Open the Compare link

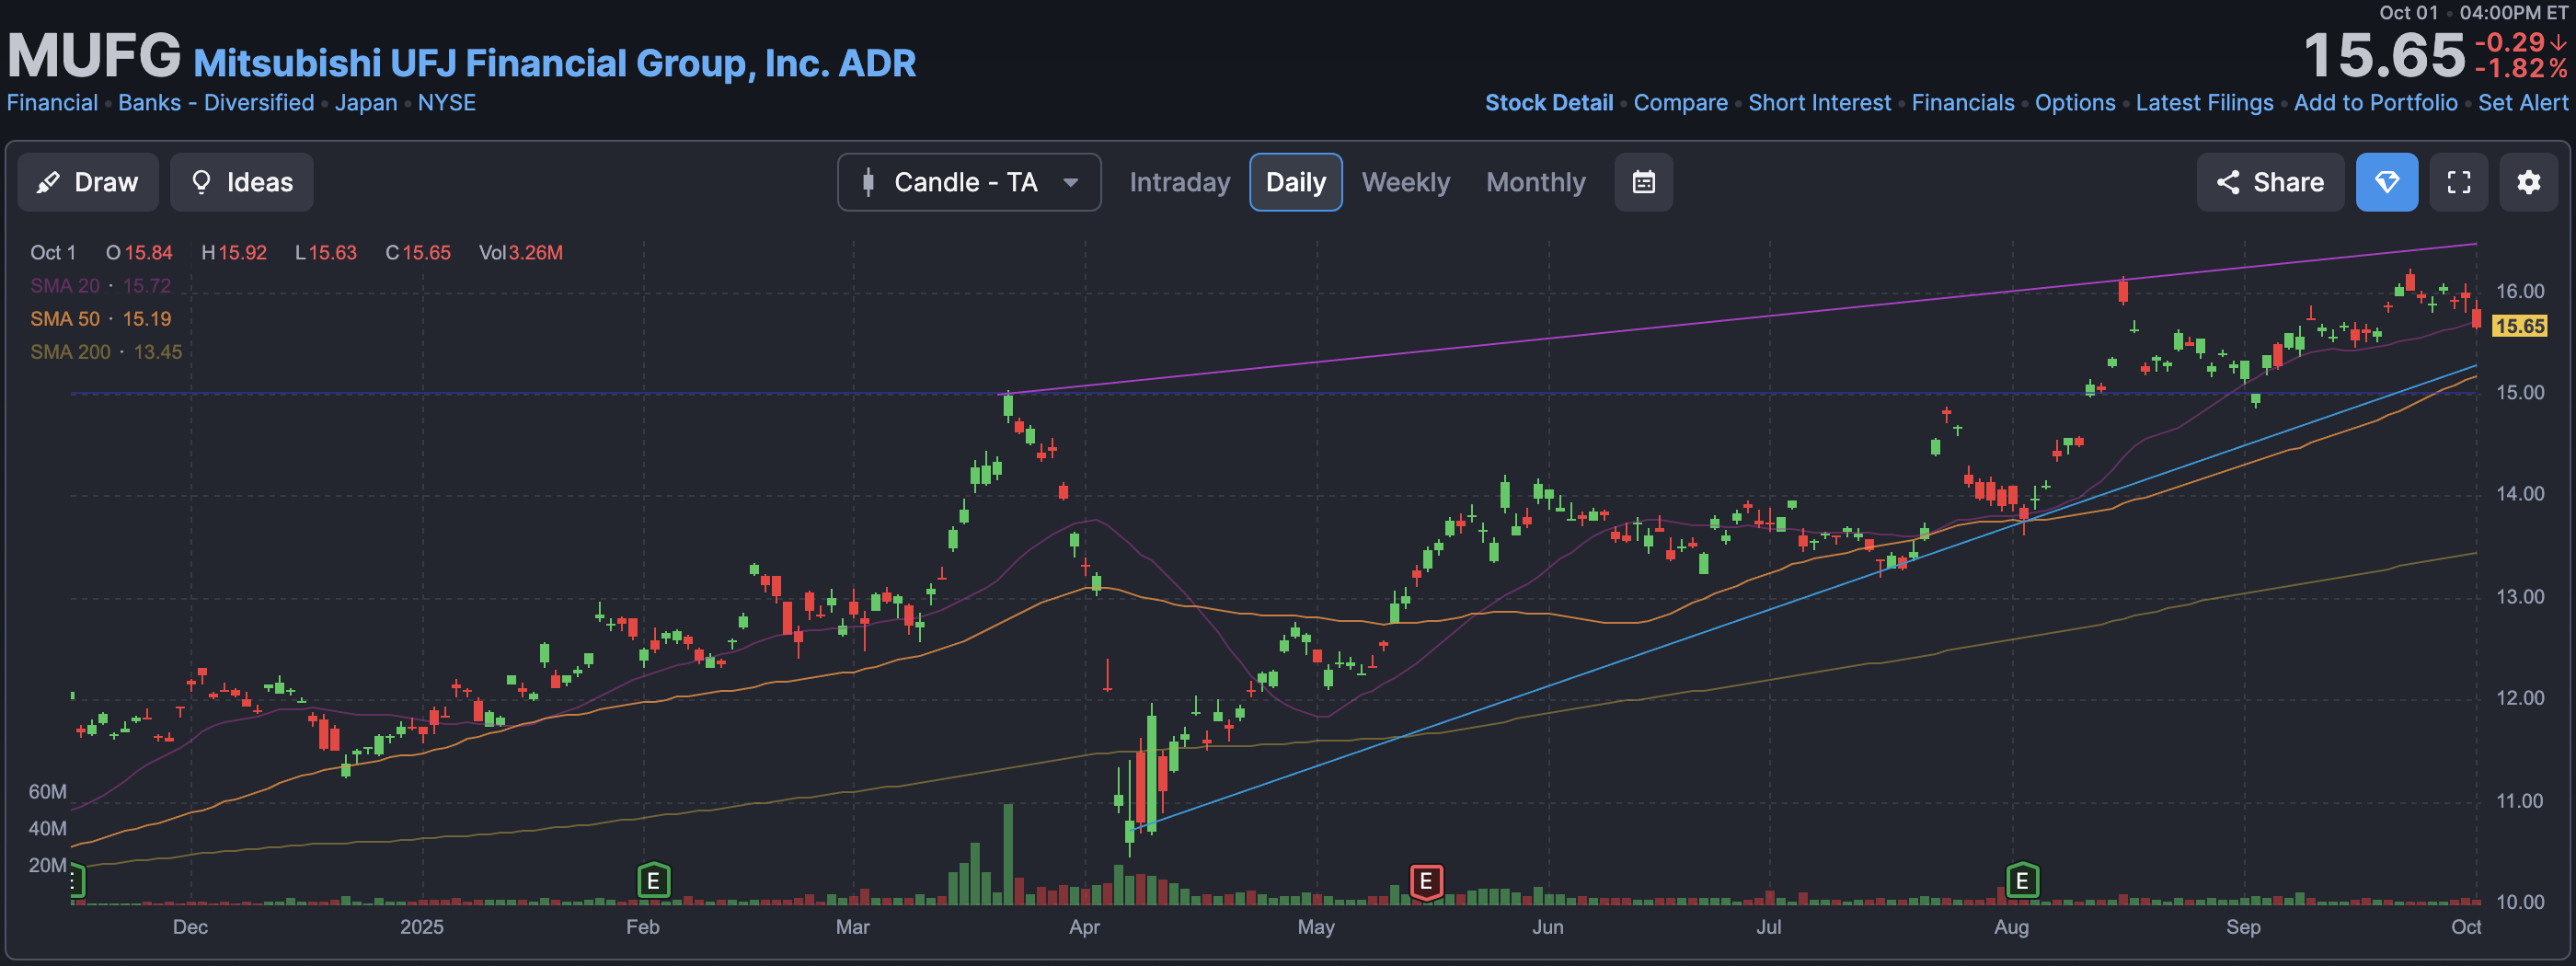(1680, 103)
